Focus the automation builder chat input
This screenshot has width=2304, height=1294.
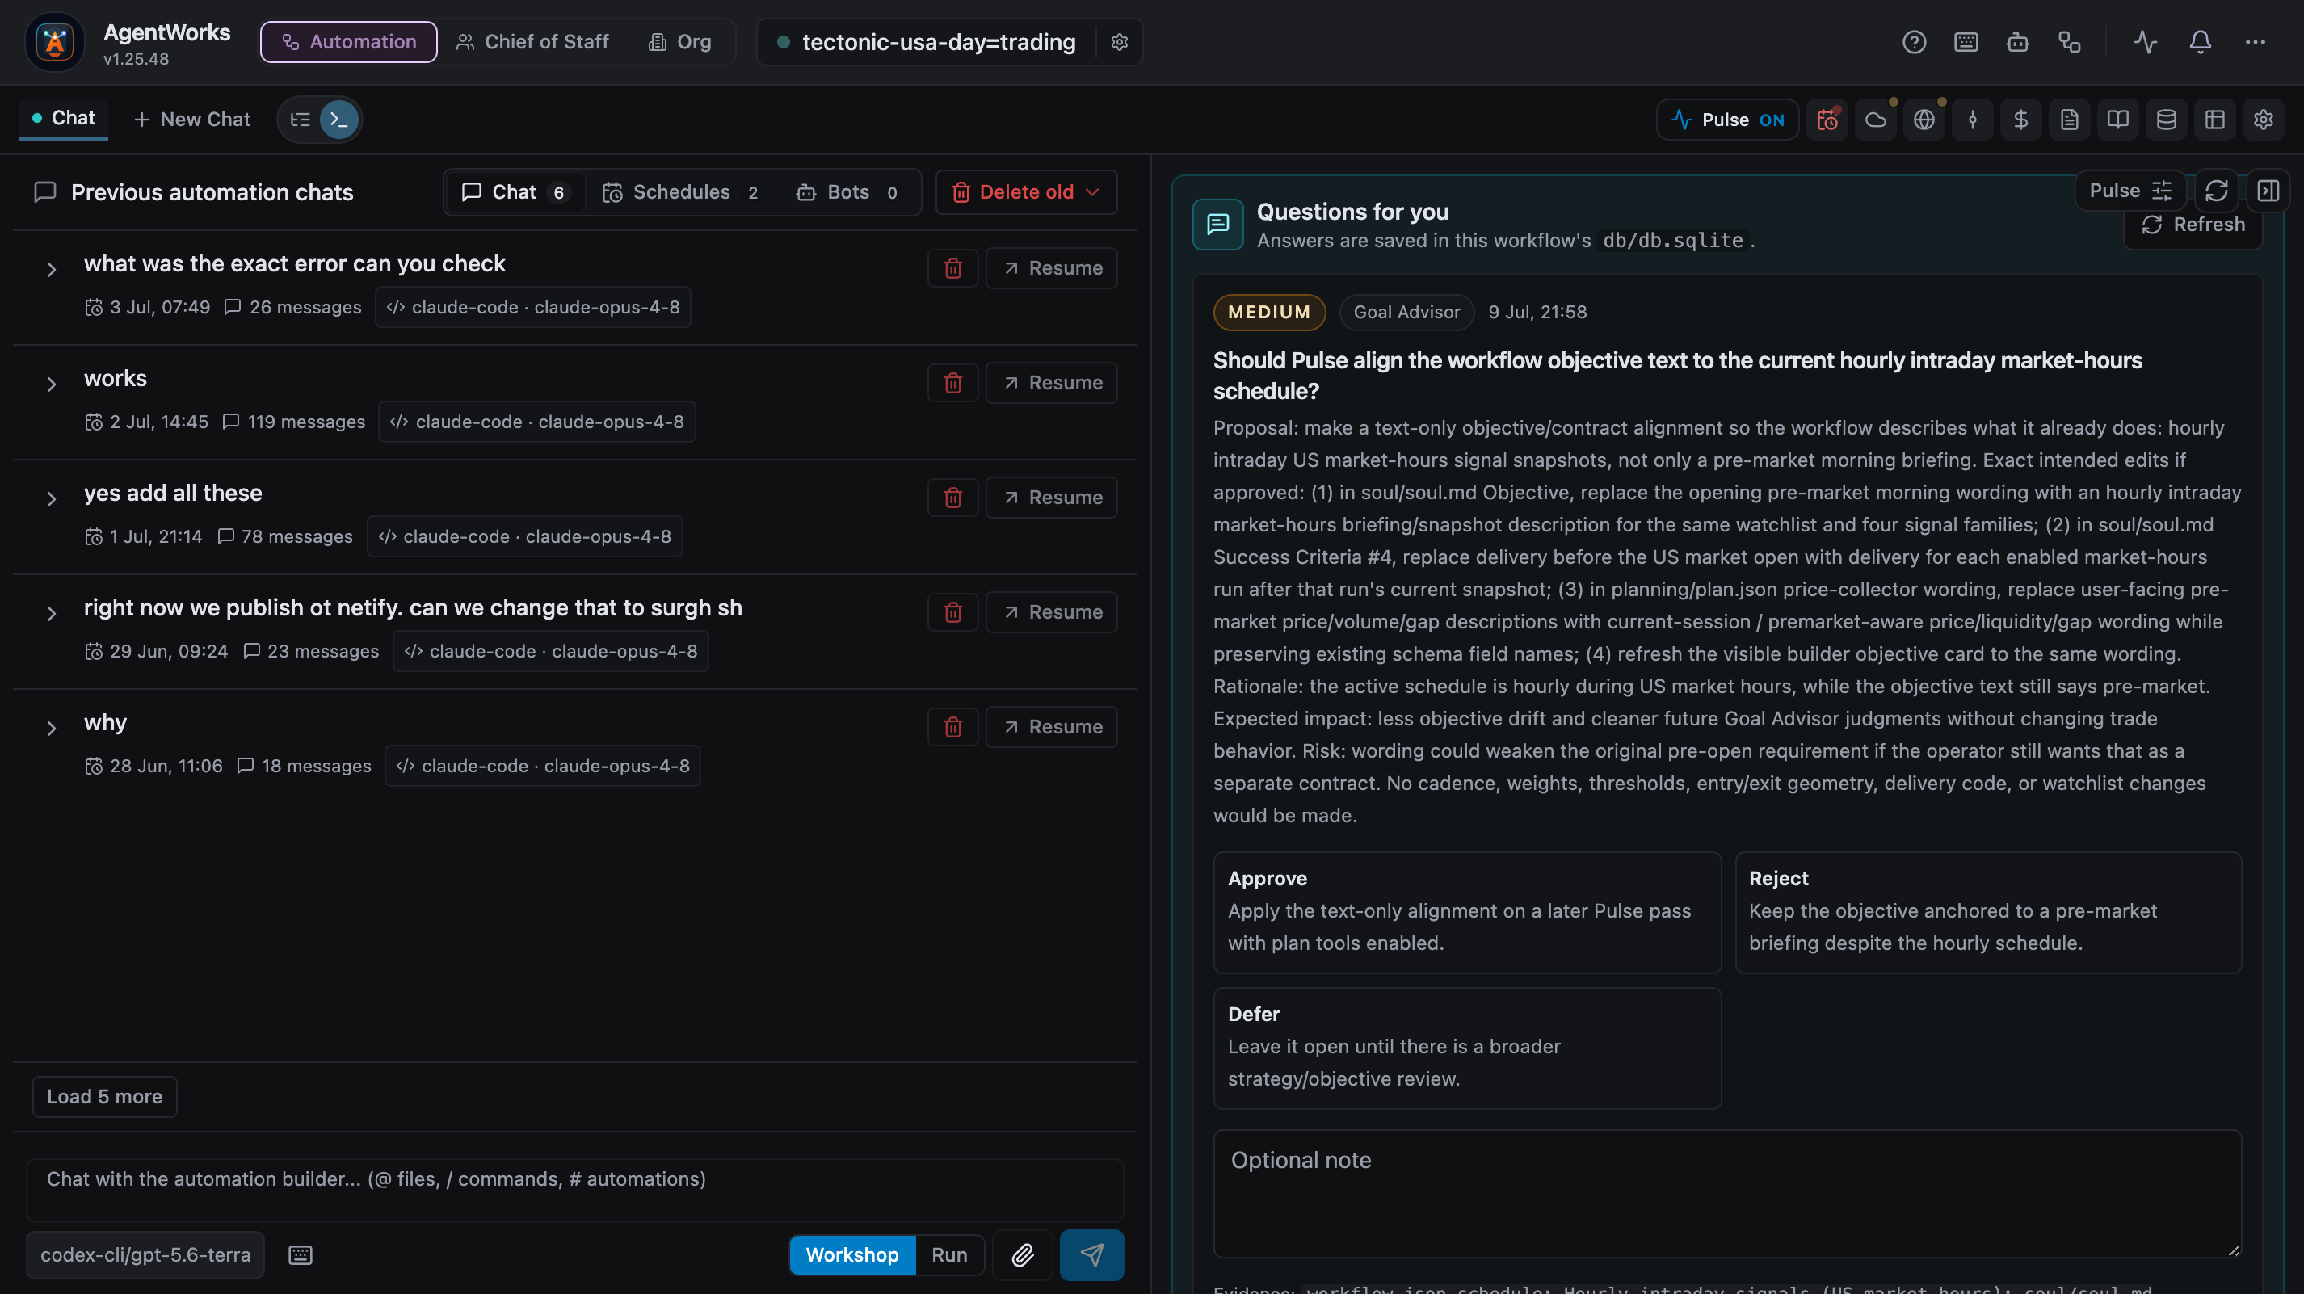574,1189
